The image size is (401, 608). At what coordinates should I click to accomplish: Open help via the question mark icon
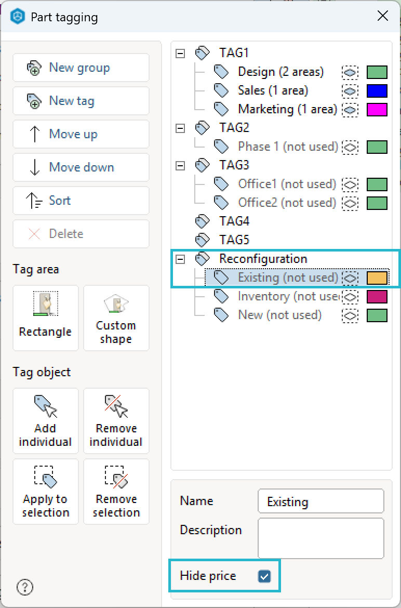25,587
